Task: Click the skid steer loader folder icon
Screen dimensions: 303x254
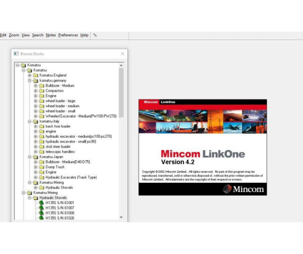Action: pos(41,147)
